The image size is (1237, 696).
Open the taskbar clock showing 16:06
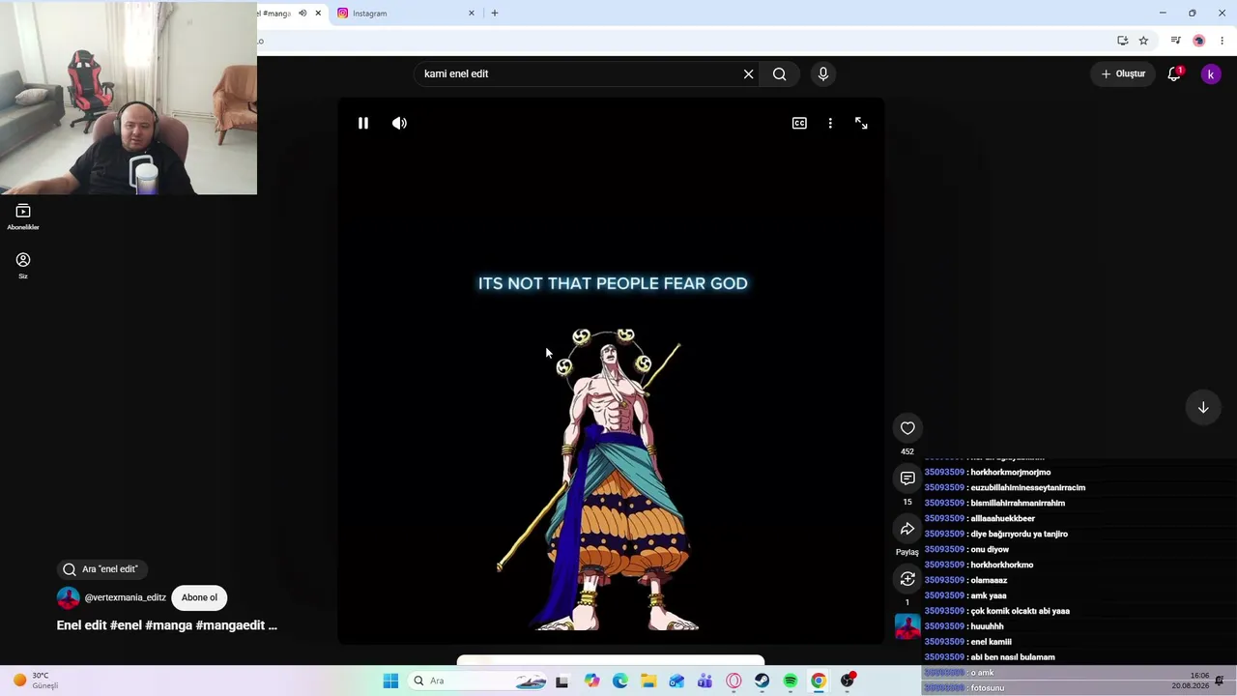(1190, 681)
